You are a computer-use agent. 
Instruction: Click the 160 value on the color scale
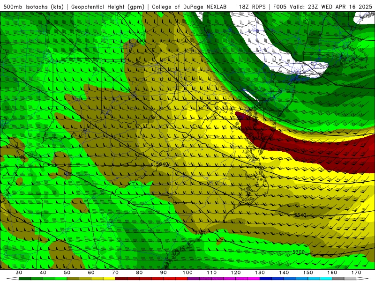332,273
